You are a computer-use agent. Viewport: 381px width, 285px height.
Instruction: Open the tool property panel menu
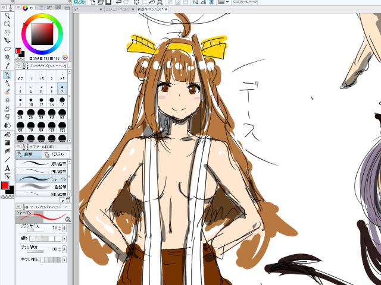point(18,207)
